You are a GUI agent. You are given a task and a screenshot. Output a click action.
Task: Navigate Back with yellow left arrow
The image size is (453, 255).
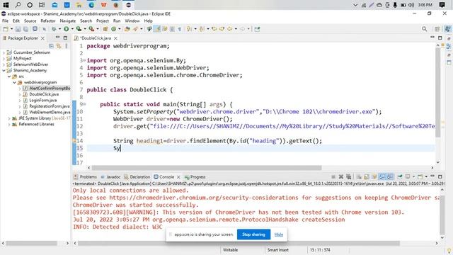[x=229, y=29]
